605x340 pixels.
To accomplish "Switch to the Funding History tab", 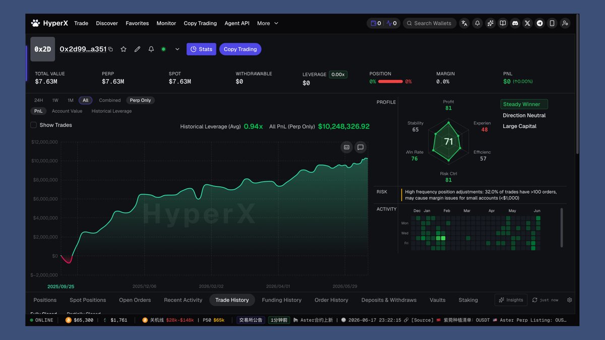I will 282,300.
